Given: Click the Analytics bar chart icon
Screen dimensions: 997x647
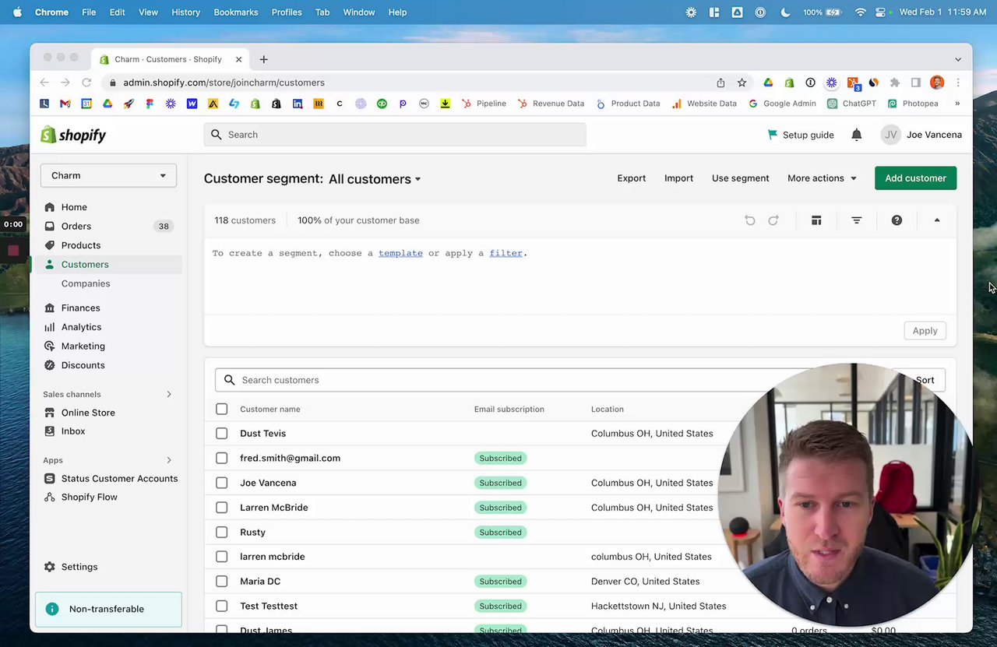Looking at the screenshot, I should (x=50, y=327).
